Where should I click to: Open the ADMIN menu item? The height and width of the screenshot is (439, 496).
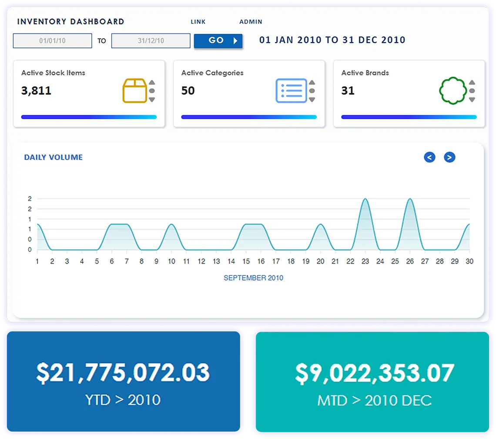point(251,22)
